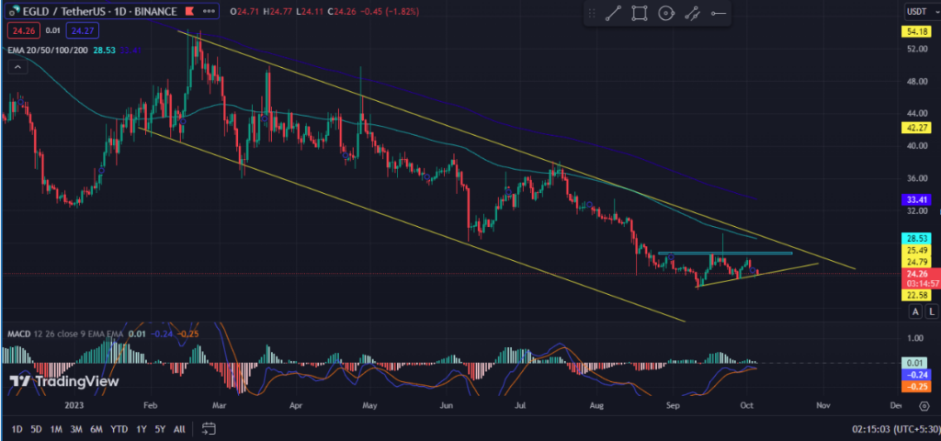941x441 pixels.
Task: Click the red sell price 24.26 button
Action: [x=25, y=30]
